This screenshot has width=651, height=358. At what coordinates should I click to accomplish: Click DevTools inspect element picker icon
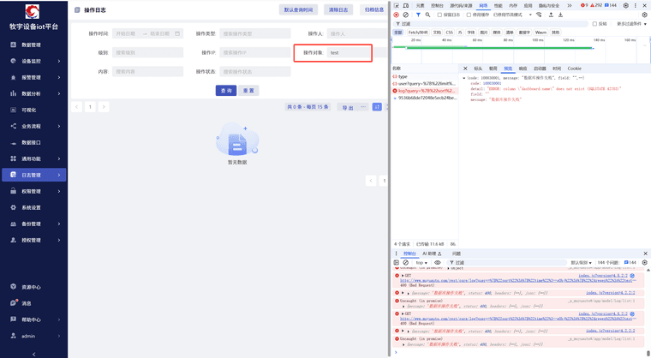(x=396, y=5)
